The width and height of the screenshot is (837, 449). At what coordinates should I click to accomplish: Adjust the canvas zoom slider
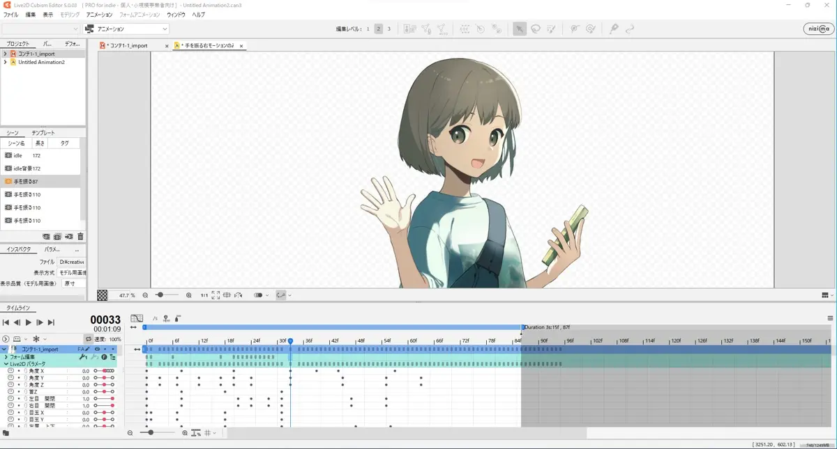tap(167, 295)
